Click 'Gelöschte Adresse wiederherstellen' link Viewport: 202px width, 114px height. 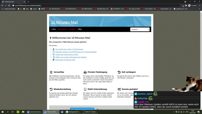76,52
